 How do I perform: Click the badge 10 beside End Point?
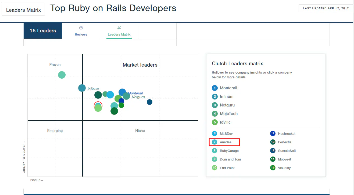click(x=214, y=168)
